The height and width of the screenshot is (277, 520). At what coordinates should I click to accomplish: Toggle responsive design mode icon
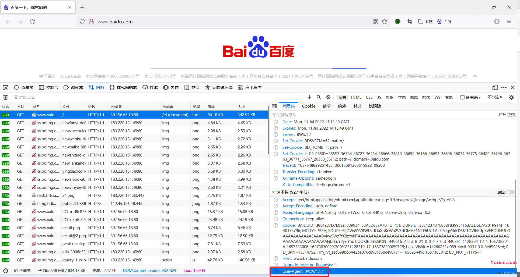tap(495, 87)
